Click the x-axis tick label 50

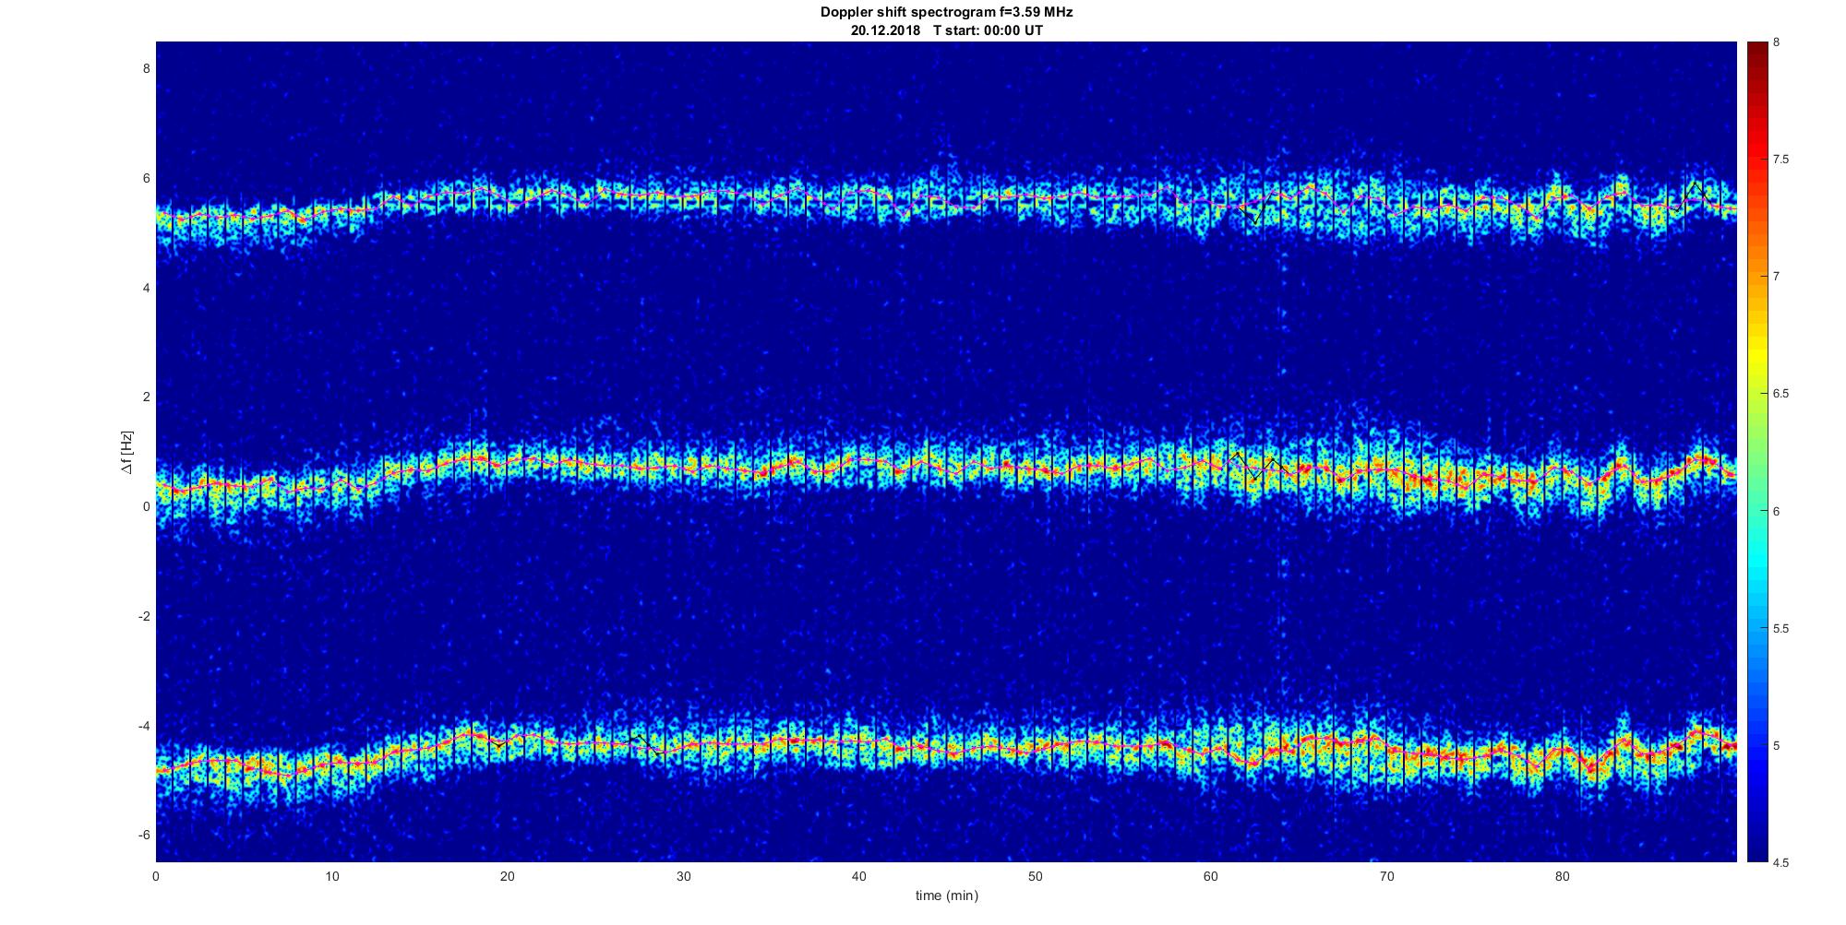click(1035, 877)
